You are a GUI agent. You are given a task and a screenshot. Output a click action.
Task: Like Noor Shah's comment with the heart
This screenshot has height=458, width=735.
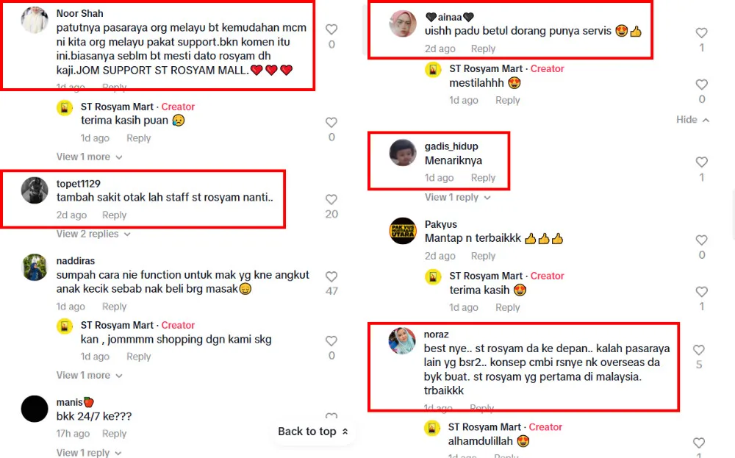click(331, 29)
